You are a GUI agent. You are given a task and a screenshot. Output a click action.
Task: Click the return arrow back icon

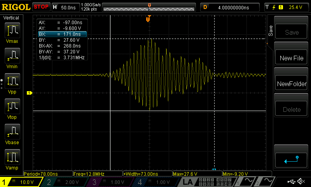point(292,159)
